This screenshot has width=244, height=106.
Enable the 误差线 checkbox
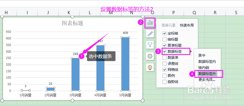click(x=165, y=63)
